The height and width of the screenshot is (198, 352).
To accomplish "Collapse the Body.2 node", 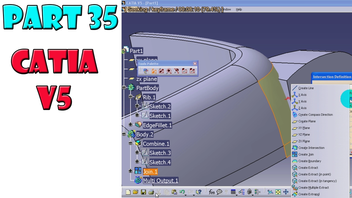I will (x=124, y=134).
